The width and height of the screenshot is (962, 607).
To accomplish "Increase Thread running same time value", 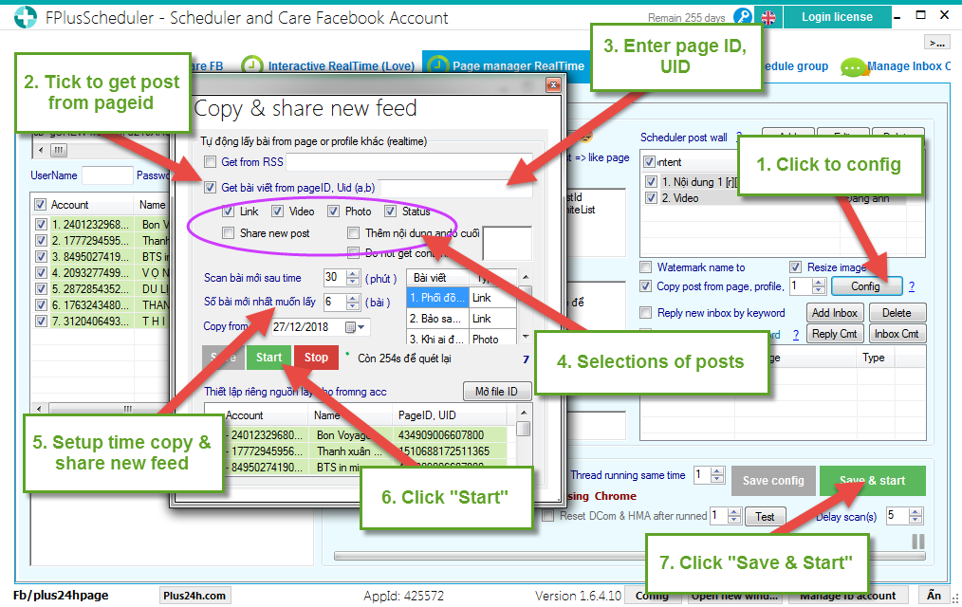I will (717, 470).
